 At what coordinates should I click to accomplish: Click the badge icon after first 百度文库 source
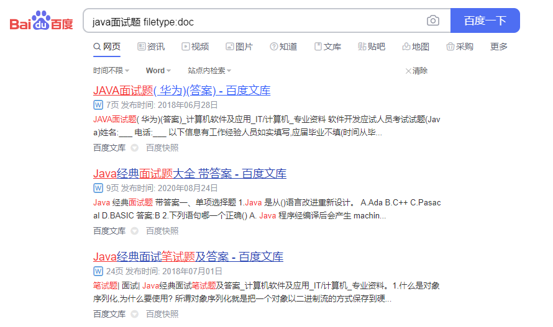pyautogui.click(x=134, y=148)
